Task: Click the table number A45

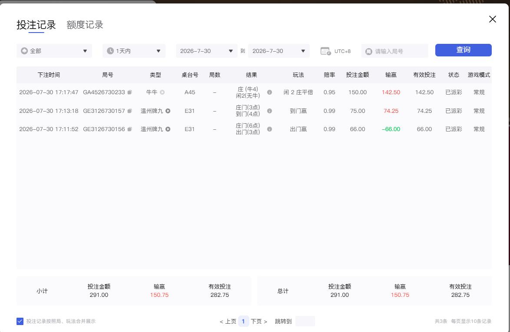Action: [x=190, y=92]
